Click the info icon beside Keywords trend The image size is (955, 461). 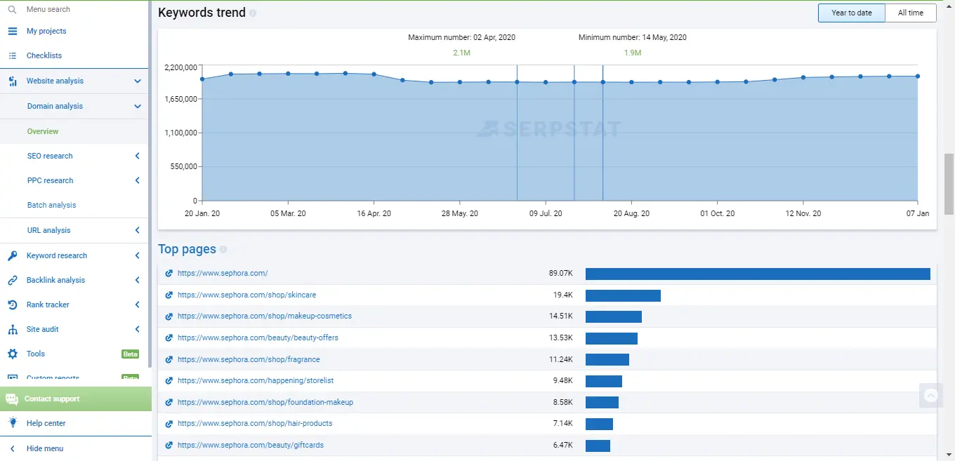[x=253, y=12]
